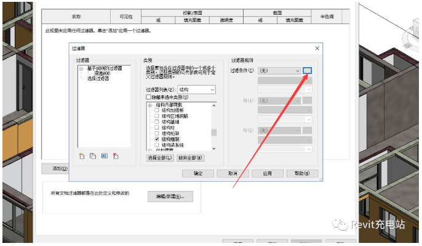Collapse the 基于规则的过滤器 tree node
Screen dimensions: 422x246
coord(81,69)
